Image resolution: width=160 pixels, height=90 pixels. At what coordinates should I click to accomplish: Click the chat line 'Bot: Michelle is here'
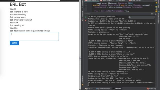pos(19,12)
